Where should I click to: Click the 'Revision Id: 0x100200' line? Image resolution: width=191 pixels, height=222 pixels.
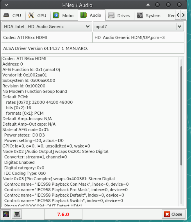click(x=24, y=86)
